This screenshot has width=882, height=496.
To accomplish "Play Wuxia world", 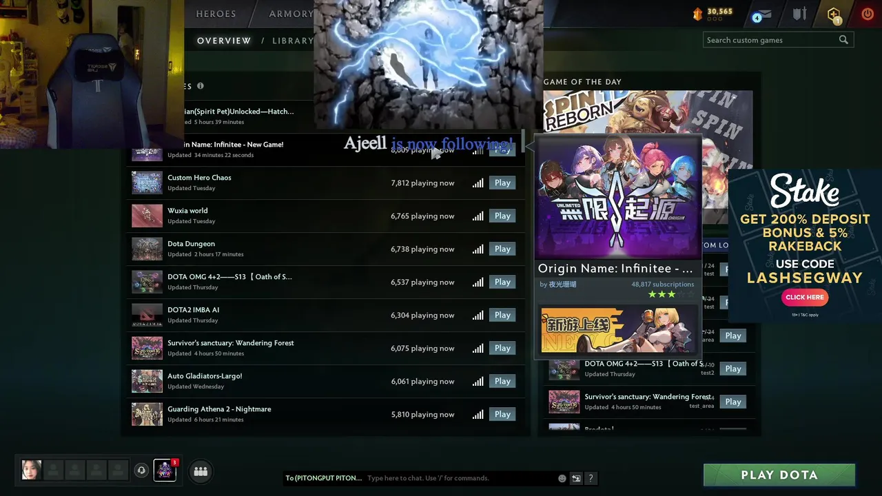I will coord(502,216).
